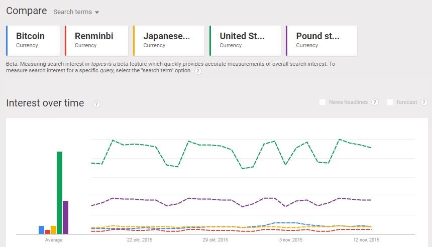Screen dimensions: 432x247
Task: Click the 12 nov. 2015 date label
Action: pos(366,240)
